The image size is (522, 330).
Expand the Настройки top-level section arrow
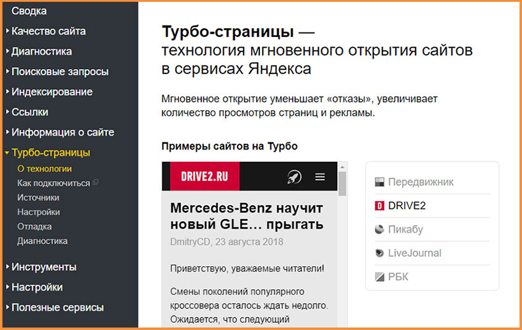click(7, 287)
